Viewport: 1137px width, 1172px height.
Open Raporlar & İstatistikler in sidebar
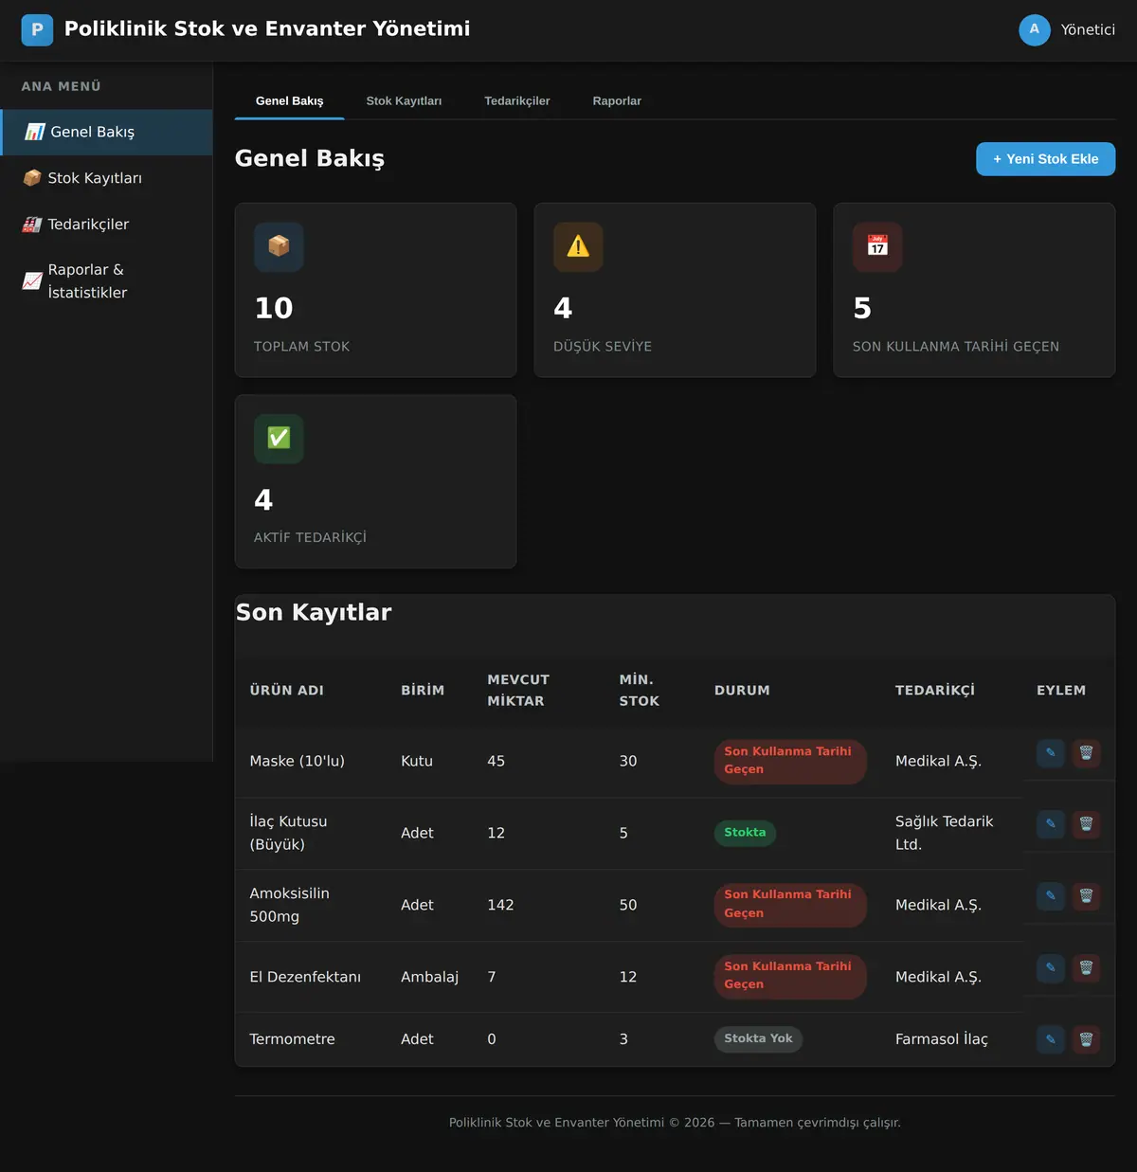106,281
